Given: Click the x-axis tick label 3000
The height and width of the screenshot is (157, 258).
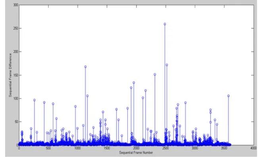Looking at the screenshot, I should coord(195,148).
